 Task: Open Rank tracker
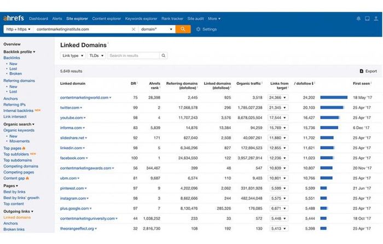click(172, 19)
